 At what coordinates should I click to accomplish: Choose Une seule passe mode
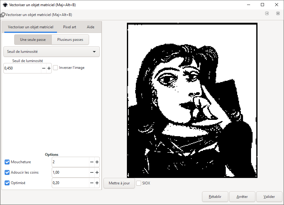(x=33, y=40)
